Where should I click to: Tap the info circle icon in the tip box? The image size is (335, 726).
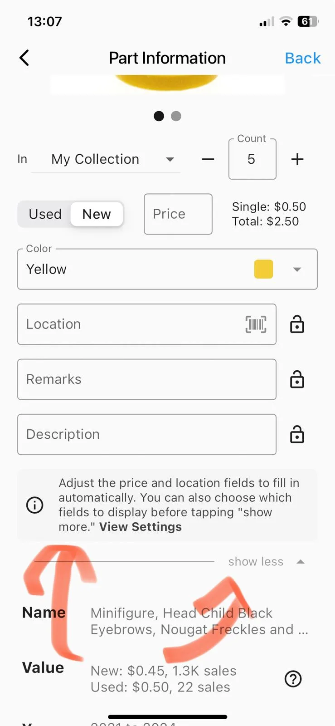tap(35, 505)
